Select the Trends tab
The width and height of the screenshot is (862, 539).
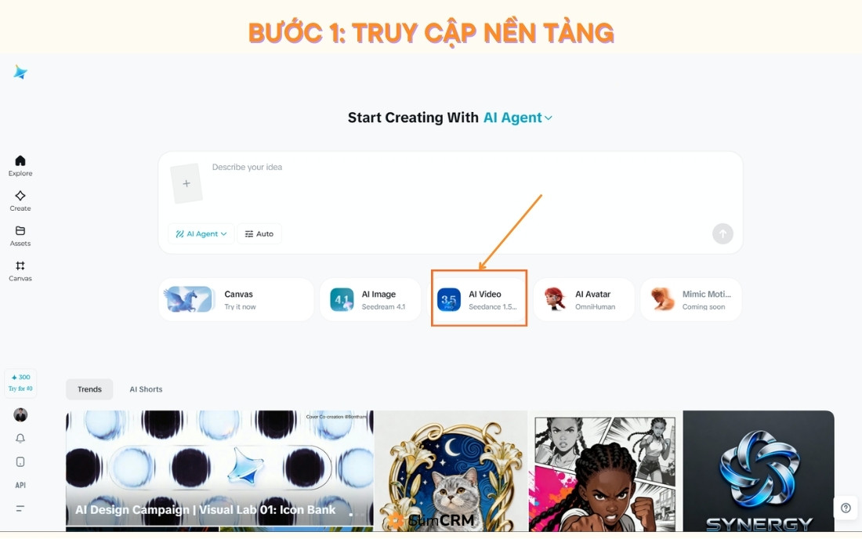(x=89, y=389)
